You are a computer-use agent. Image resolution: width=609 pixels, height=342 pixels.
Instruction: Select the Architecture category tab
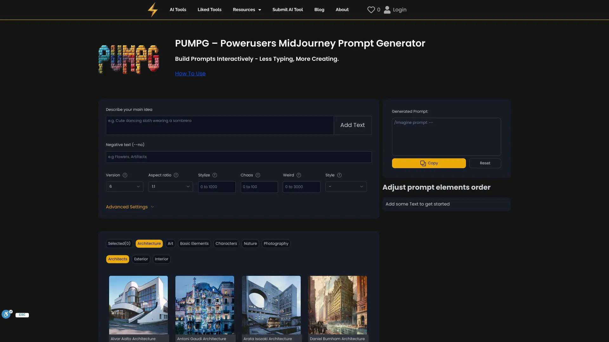point(149,244)
